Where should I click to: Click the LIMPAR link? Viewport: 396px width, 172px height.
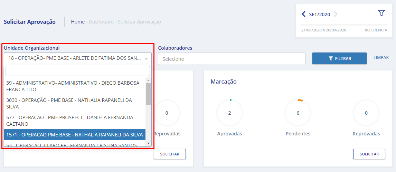pyautogui.click(x=381, y=58)
